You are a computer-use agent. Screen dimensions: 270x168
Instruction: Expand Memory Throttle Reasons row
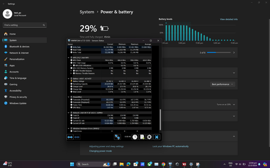(71, 73)
